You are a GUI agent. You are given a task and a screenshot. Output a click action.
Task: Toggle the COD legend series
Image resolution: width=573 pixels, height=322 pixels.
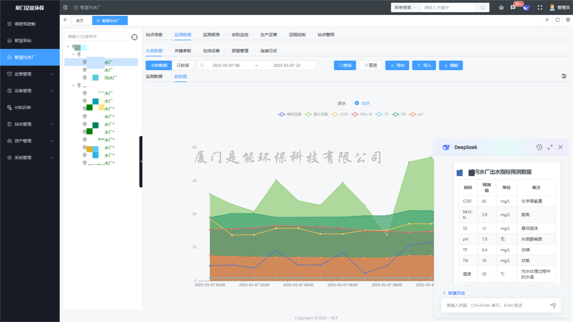click(340, 114)
